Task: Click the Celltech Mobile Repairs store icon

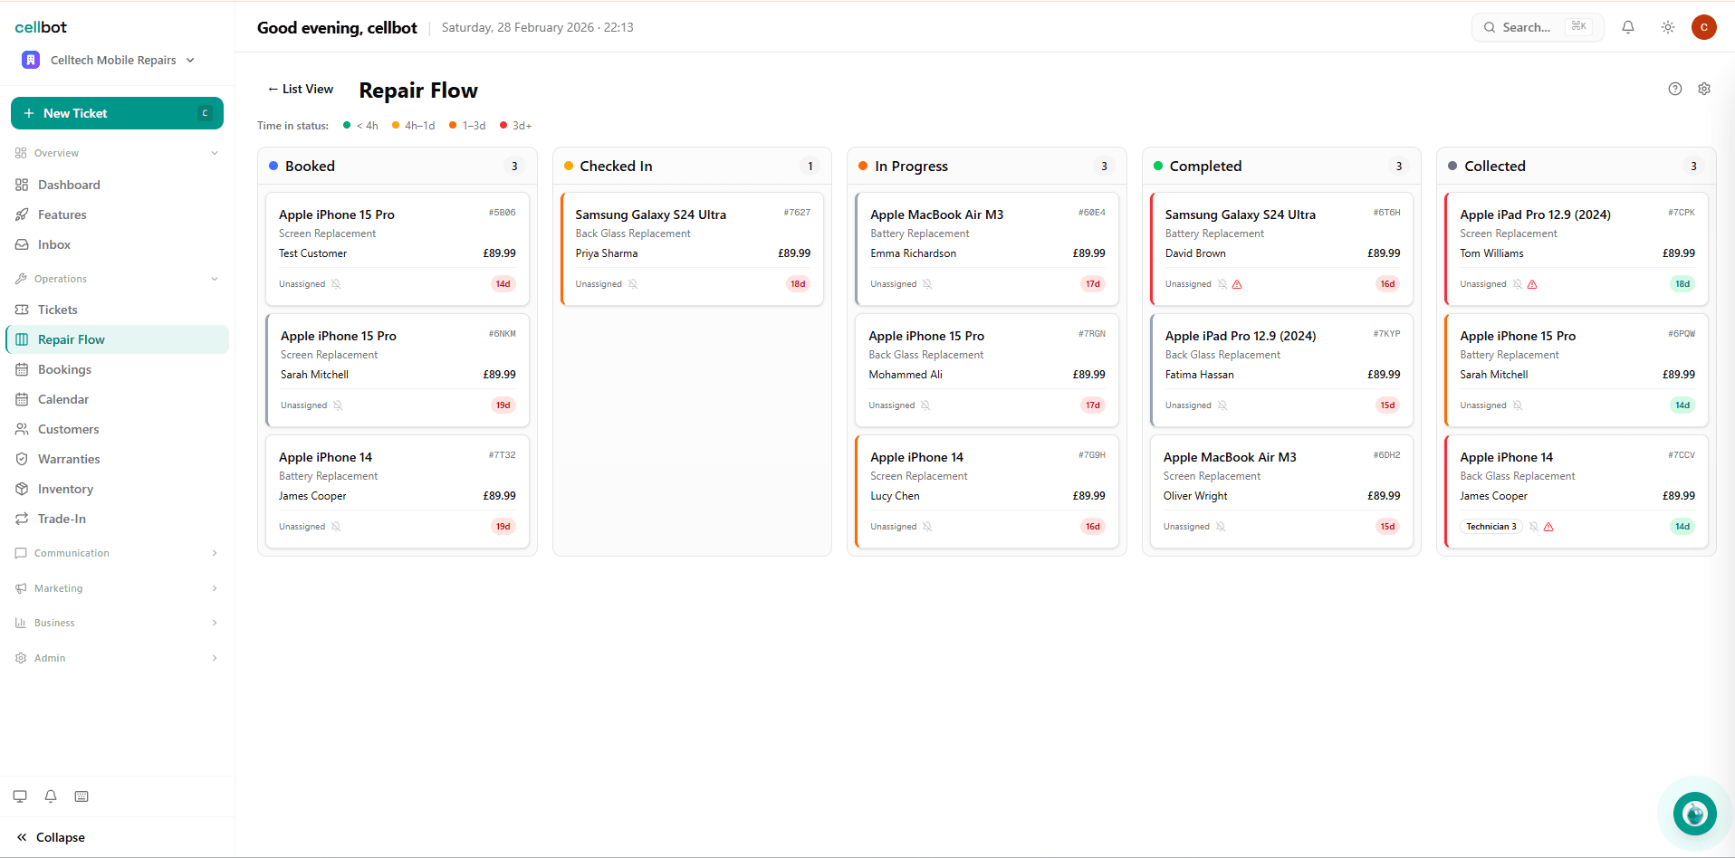Action: [x=31, y=60]
